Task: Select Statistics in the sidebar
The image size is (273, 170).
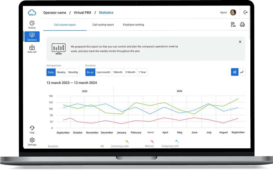Action: 32,37
